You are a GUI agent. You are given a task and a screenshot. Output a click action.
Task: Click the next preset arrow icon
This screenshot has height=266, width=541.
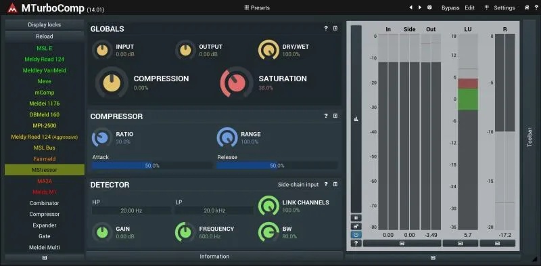[x=420, y=7]
